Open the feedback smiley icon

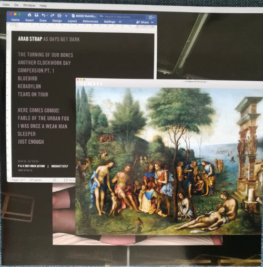150,17
